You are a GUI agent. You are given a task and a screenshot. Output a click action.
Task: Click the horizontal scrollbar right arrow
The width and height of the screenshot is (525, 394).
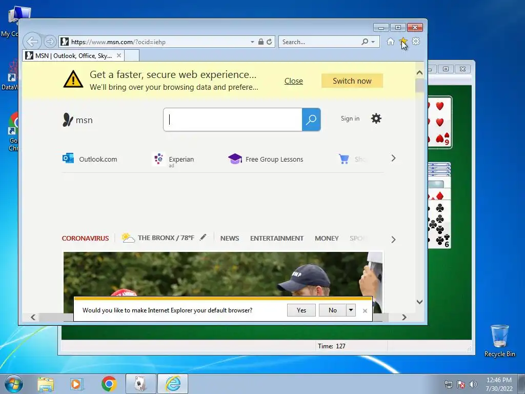(x=404, y=317)
